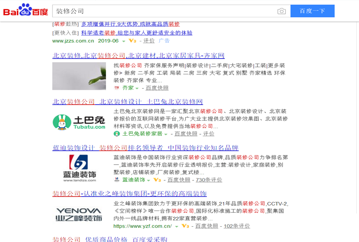Click the 齐家网 result thumbnail image
The image size is (359, 242).
click(x=79, y=76)
